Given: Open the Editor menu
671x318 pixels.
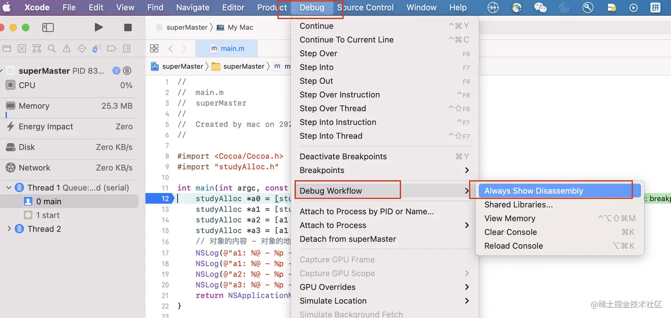Looking at the screenshot, I should 233,8.
